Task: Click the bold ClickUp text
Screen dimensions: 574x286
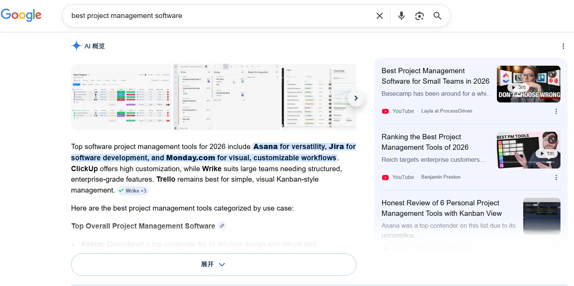Action: (84, 169)
